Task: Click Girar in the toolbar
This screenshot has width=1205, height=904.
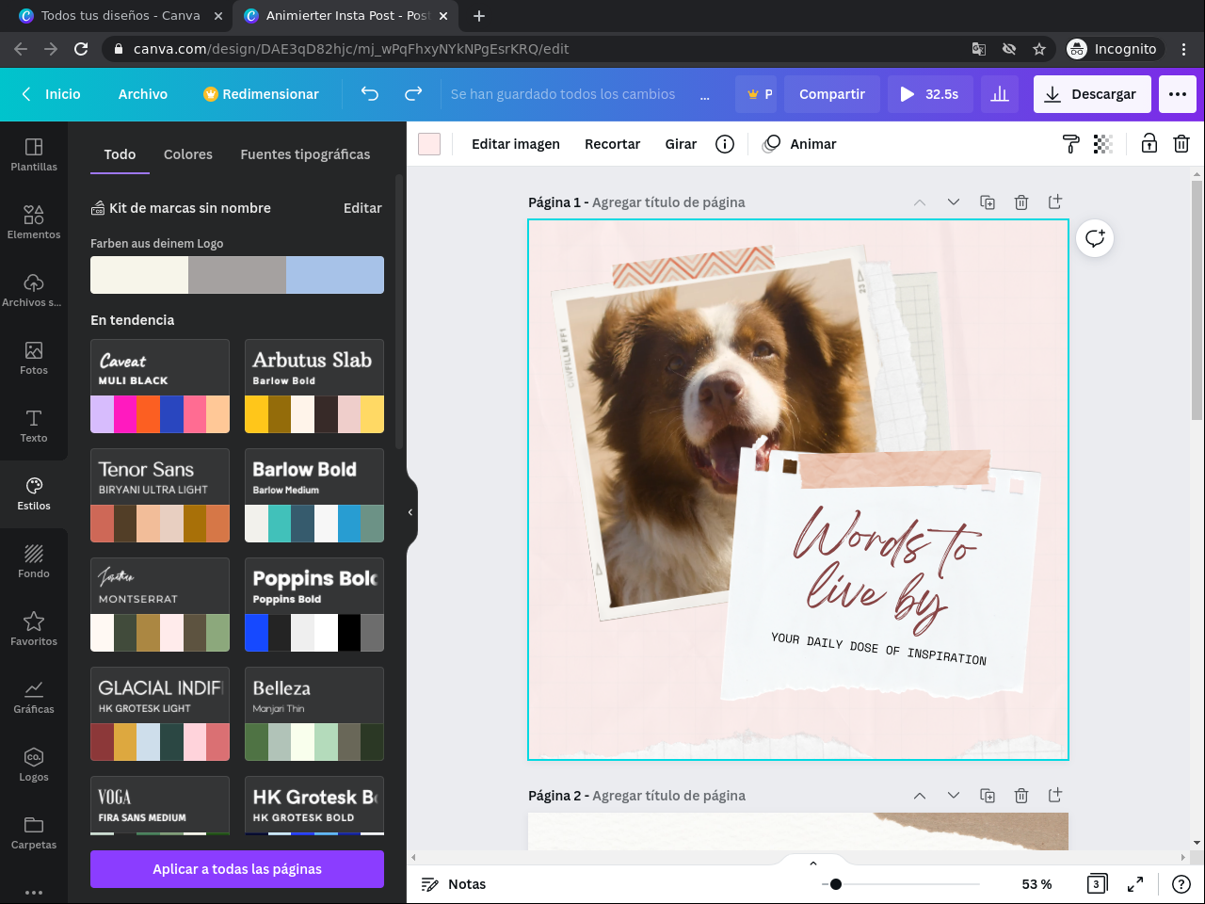Action: point(681,144)
